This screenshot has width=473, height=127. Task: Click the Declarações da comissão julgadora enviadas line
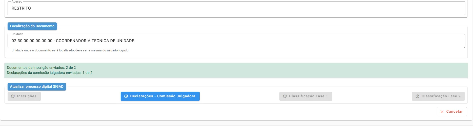[x=50, y=73]
